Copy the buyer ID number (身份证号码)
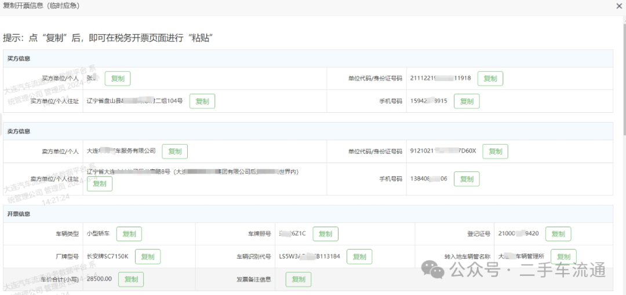Screen dimensions: 626x295 point(490,79)
